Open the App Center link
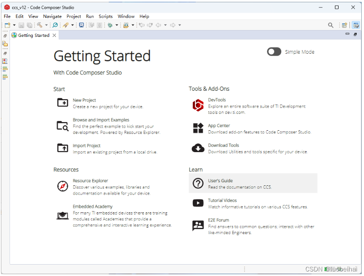Screen dimensions: 364x276 219,126
